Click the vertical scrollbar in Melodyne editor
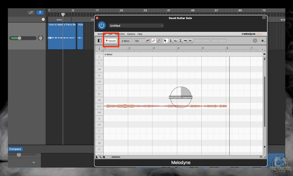The image size is (293, 176). pyautogui.click(x=265, y=101)
